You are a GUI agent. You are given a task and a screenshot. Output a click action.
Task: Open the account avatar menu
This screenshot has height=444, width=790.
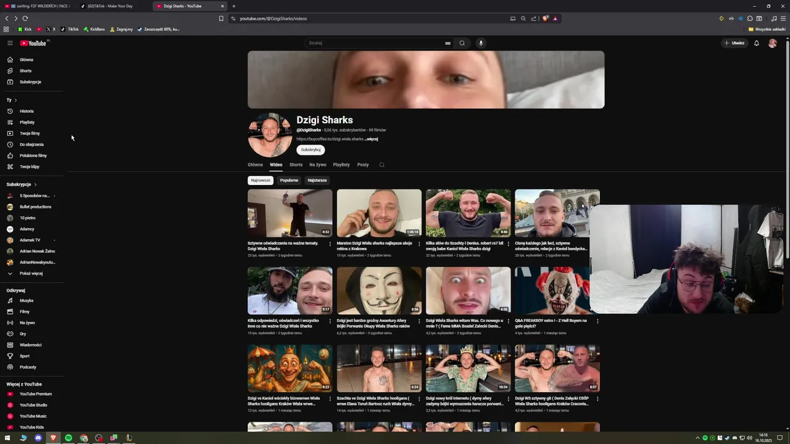773,43
